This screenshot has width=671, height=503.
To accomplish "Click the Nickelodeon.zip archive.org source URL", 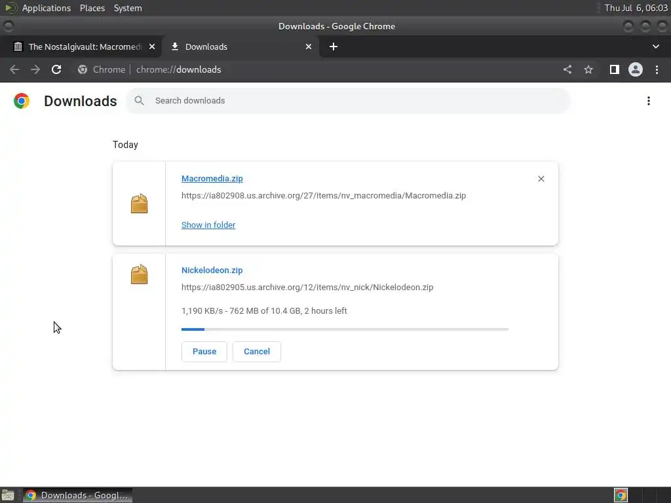I will pyautogui.click(x=307, y=288).
